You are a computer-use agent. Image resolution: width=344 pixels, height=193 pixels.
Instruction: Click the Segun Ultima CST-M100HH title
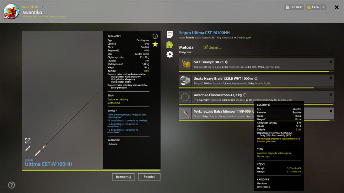(204, 33)
